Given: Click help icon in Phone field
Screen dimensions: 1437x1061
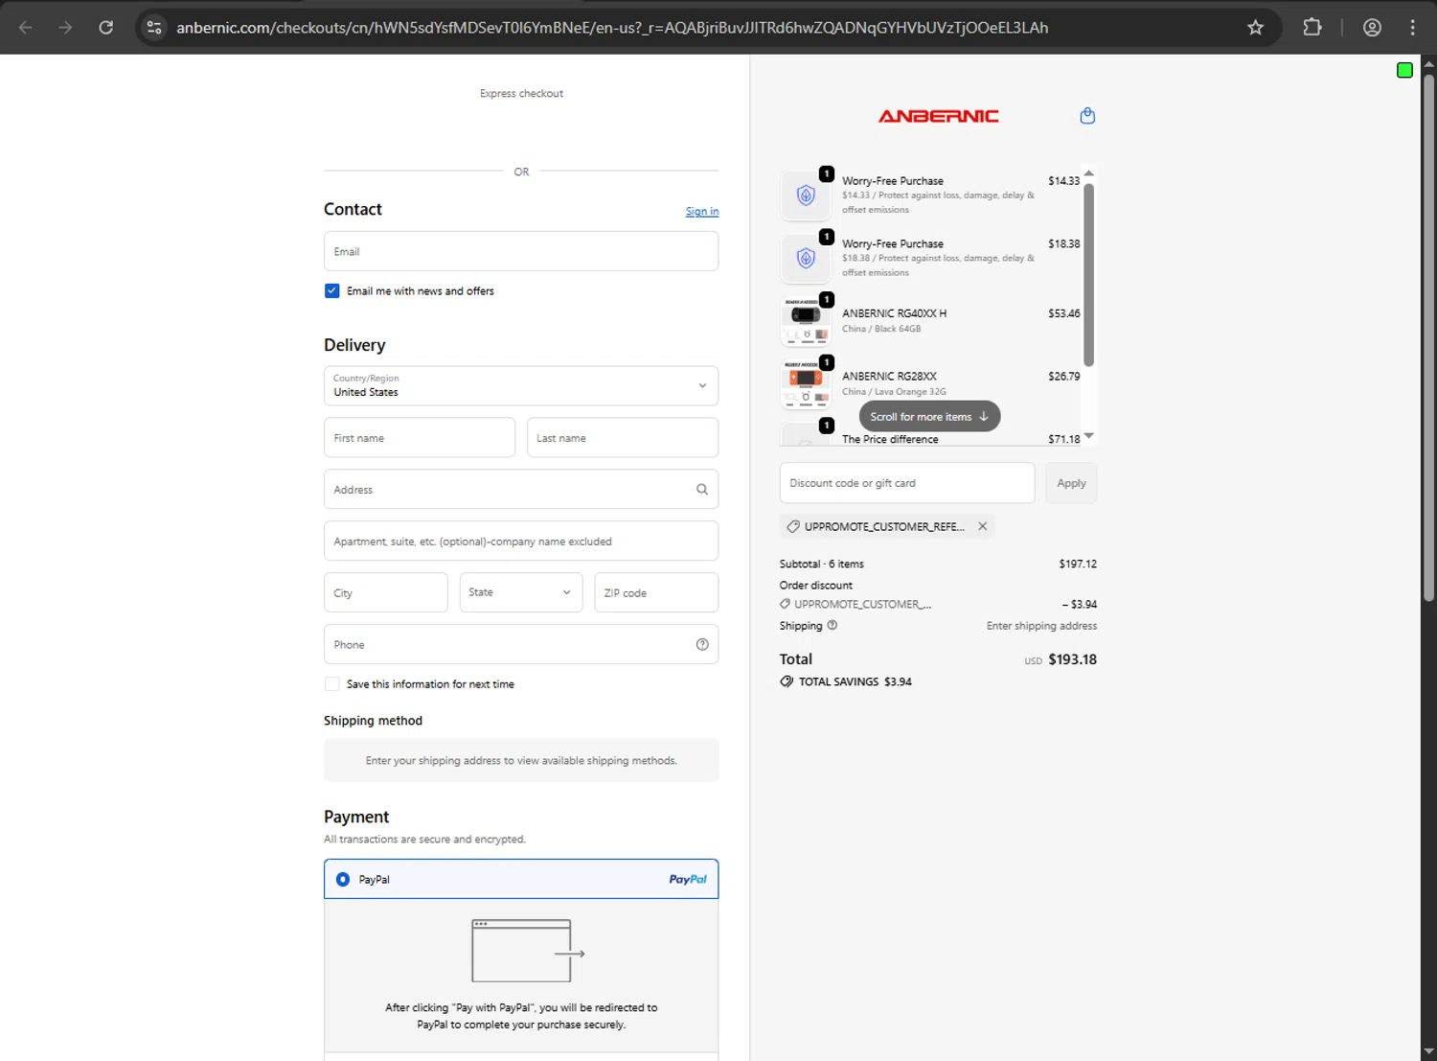Looking at the screenshot, I should (702, 645).
